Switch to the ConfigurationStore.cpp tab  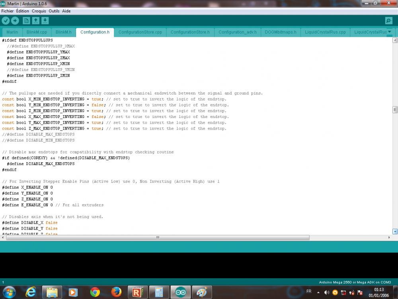tap(140, 32)
